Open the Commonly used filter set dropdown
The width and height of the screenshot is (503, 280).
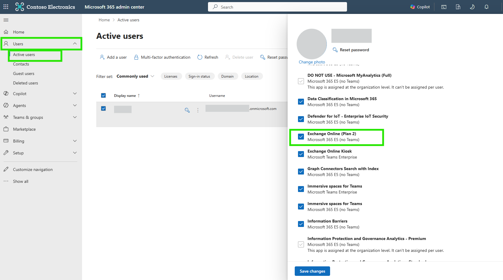[135, 76]
